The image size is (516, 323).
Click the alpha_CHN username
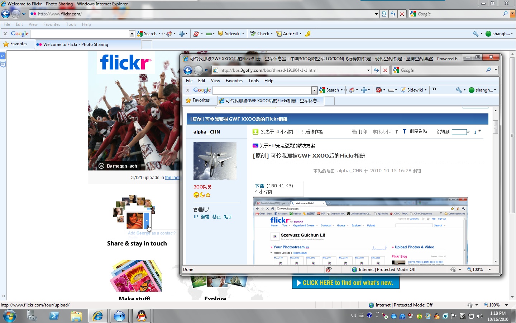(x=207, y=132)
